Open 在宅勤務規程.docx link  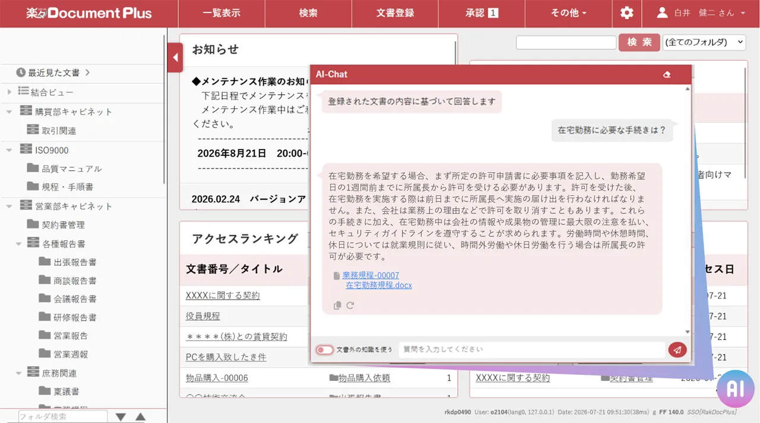click(x=379, y=285)
